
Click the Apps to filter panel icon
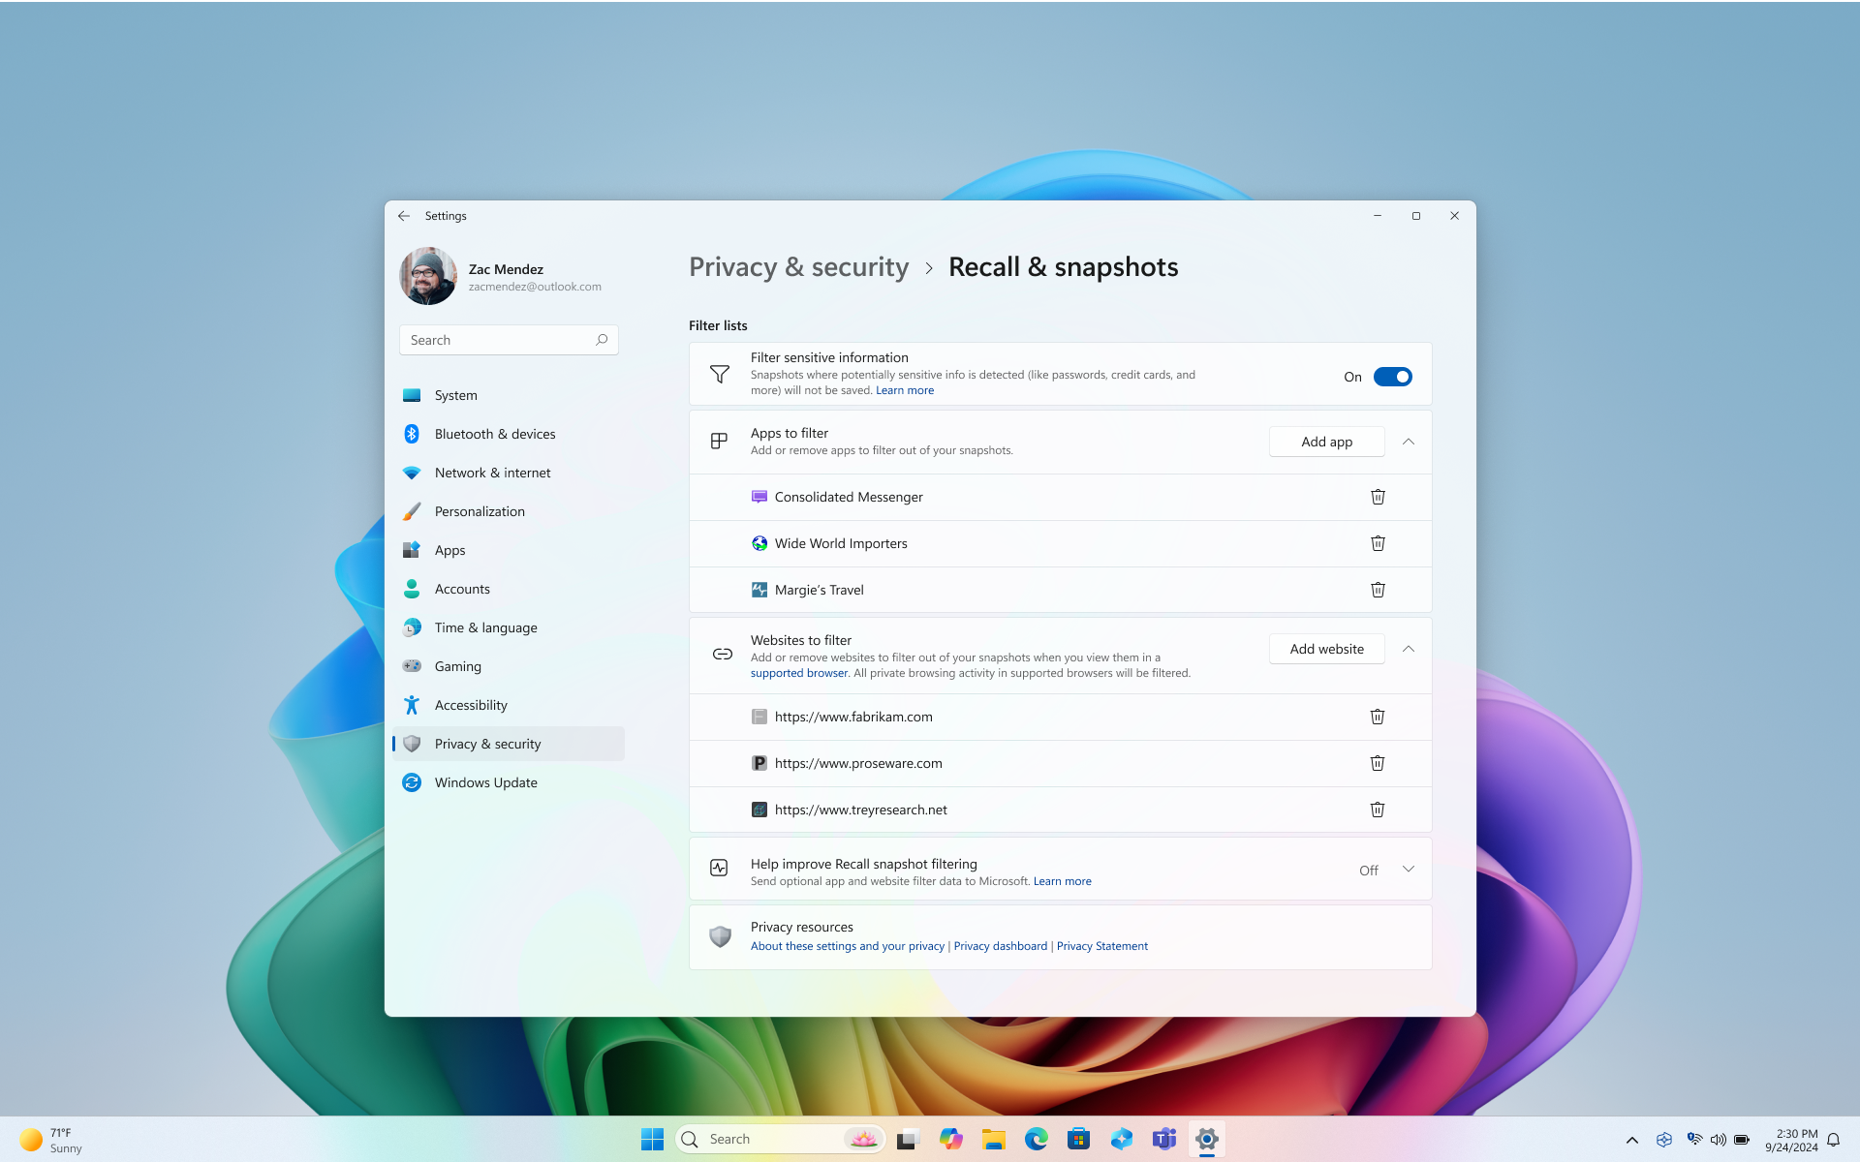point(719,441)
